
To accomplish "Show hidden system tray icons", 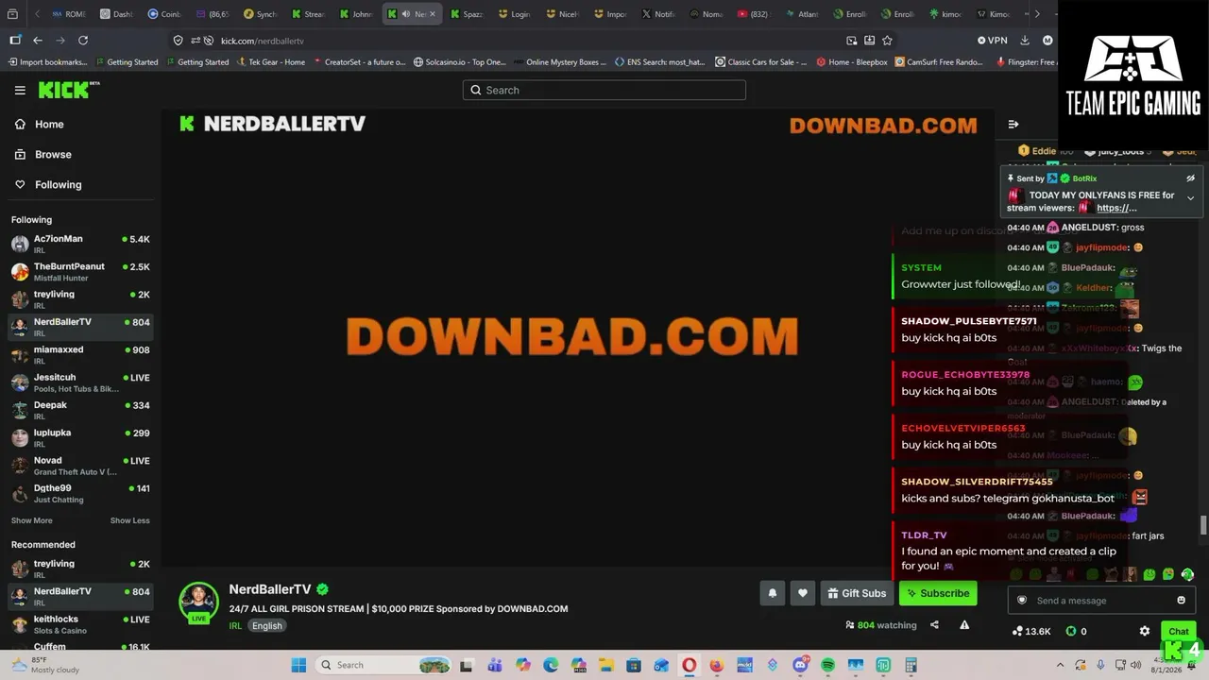I will click(1060, 665).
